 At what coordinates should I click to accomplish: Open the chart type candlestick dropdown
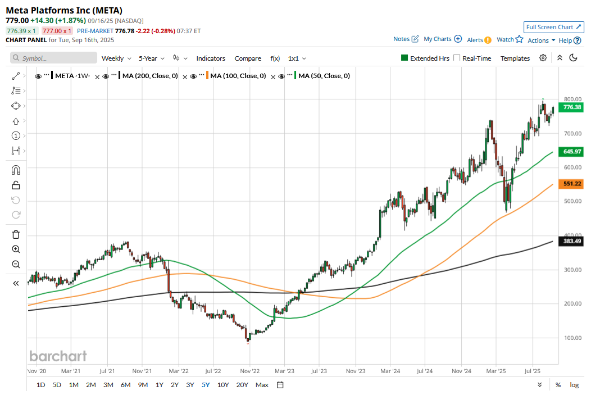[x=180, y=58]
